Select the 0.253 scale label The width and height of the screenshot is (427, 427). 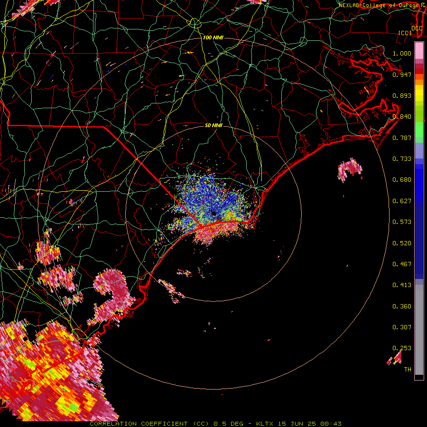(402, 348)
